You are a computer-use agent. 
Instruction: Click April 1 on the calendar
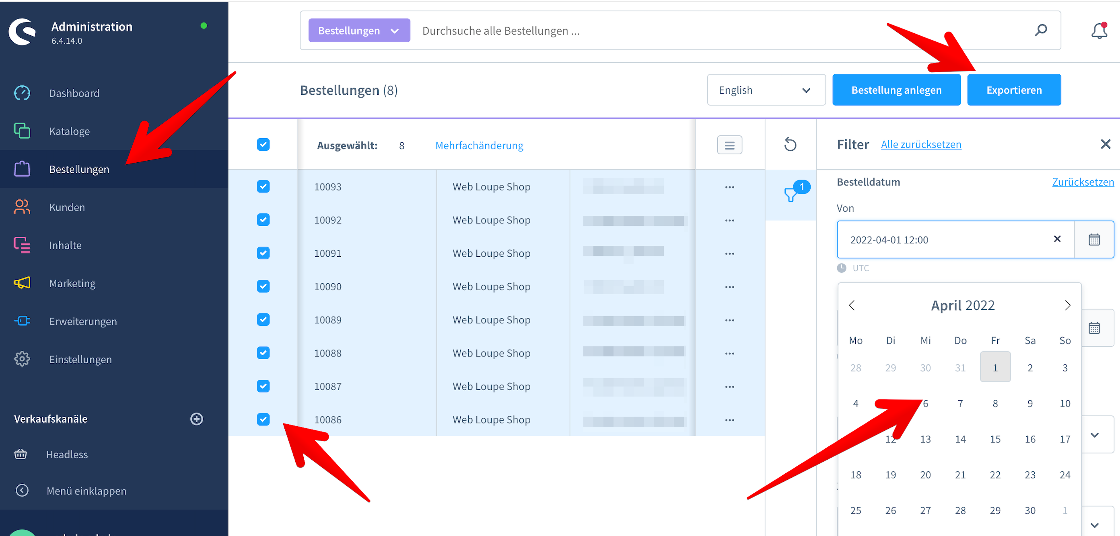pos(995,368)
